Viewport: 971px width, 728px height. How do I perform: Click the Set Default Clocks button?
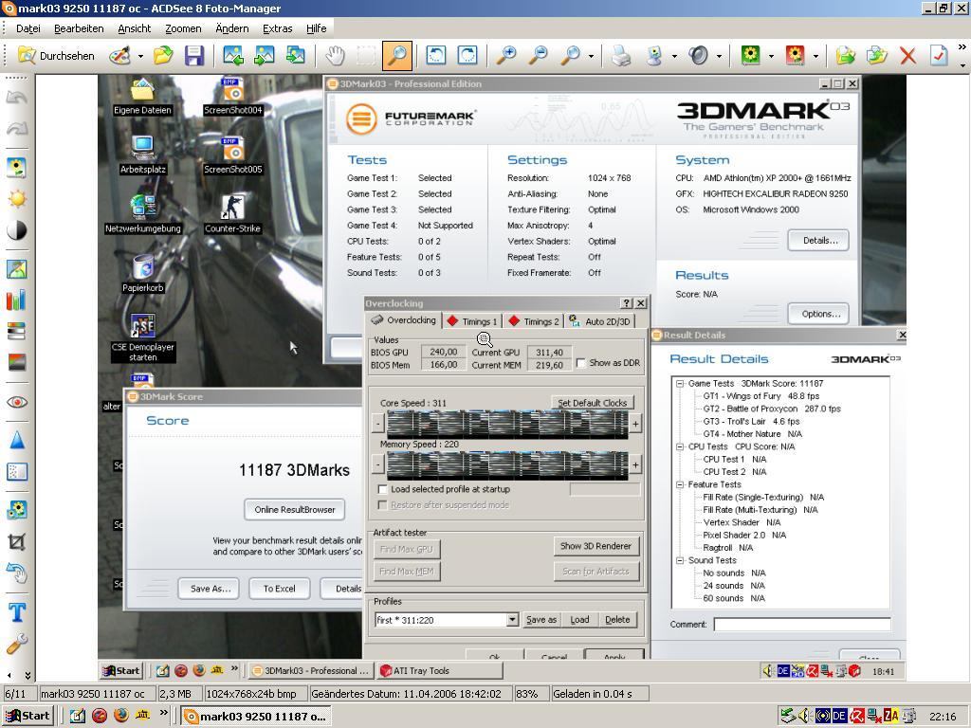pyautogui.click(x=592, y=403)
